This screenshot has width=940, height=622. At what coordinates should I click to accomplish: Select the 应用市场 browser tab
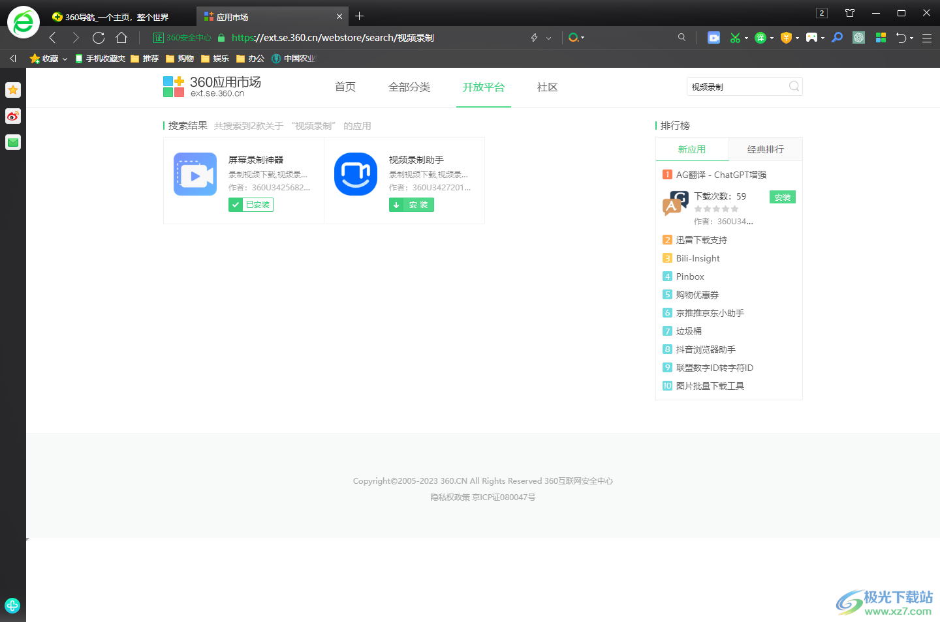[x=272, y=17]
